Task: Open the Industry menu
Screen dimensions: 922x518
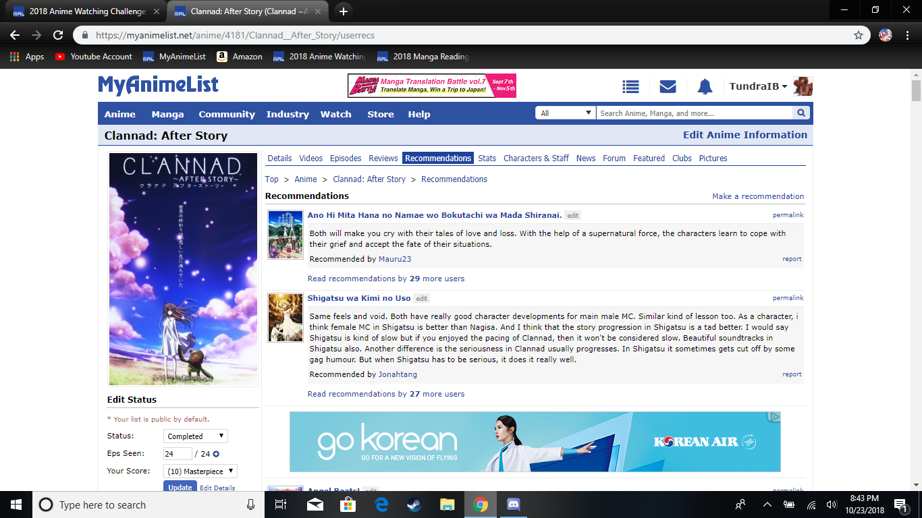Action: [288, 114]
